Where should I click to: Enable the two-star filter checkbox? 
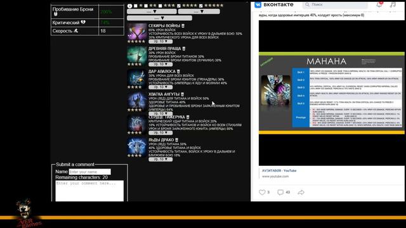point(146,6)
